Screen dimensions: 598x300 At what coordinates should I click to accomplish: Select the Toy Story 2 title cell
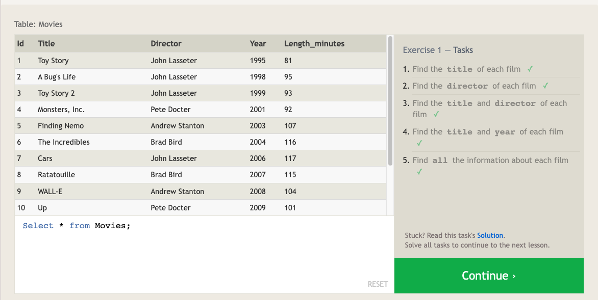click(x=56, y=93)
